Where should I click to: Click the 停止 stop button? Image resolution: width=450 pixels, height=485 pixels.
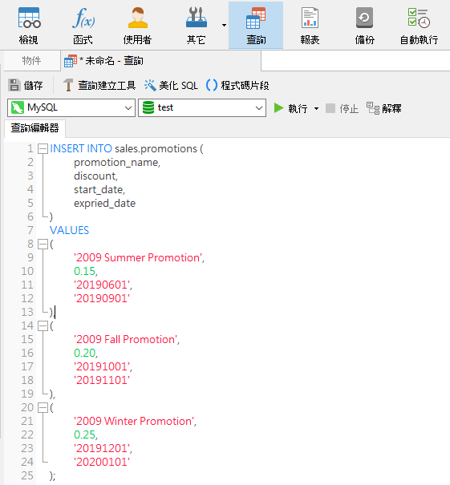tap(343, 108)
